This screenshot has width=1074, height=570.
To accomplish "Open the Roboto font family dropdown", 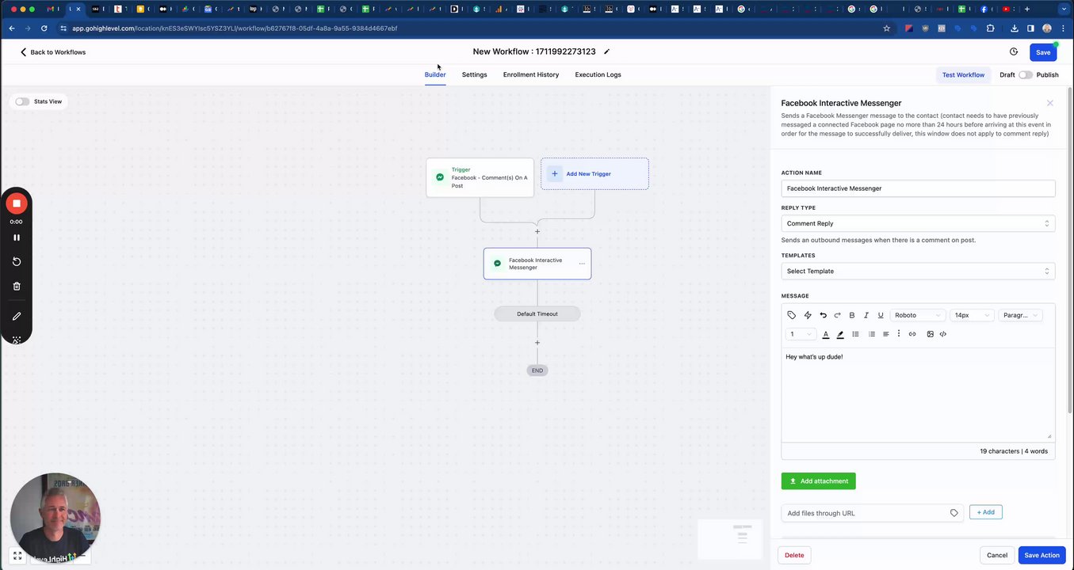I will tap(918, 315).
